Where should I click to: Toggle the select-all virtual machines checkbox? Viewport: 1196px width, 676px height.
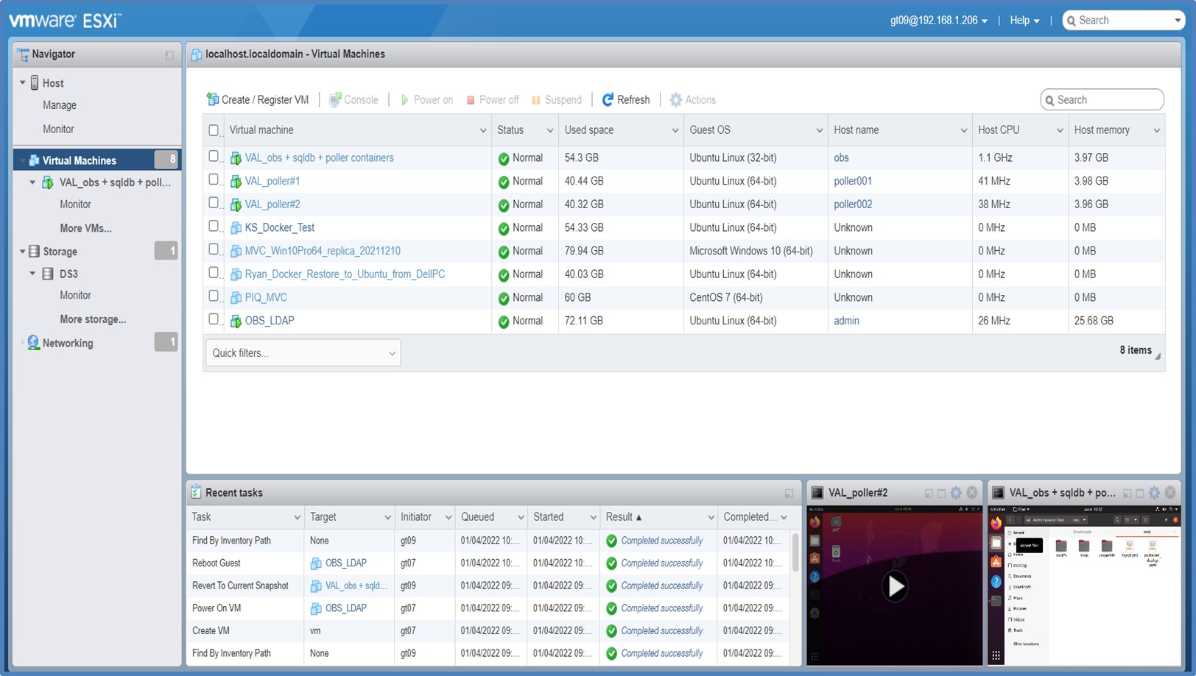(x=214, y=130)
